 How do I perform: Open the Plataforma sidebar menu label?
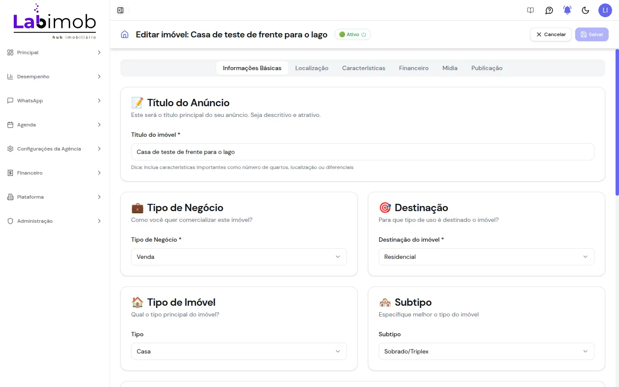[x=31, y=197]
